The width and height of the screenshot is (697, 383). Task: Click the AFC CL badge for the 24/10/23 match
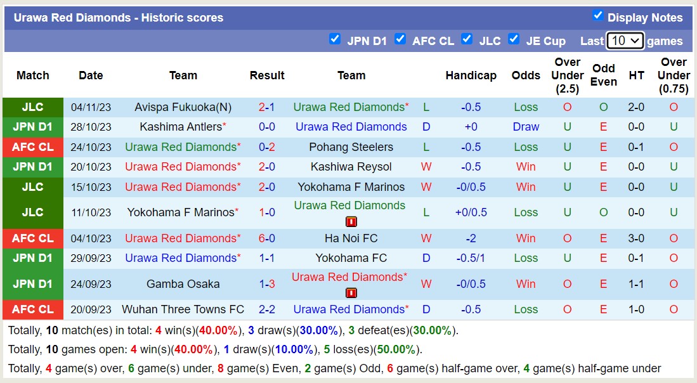pyautogui.click(x=33, y=147)
